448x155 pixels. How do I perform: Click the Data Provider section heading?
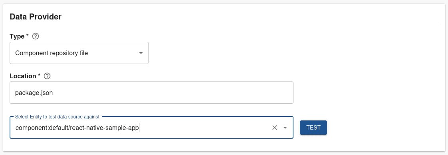(x=36, y=17)
